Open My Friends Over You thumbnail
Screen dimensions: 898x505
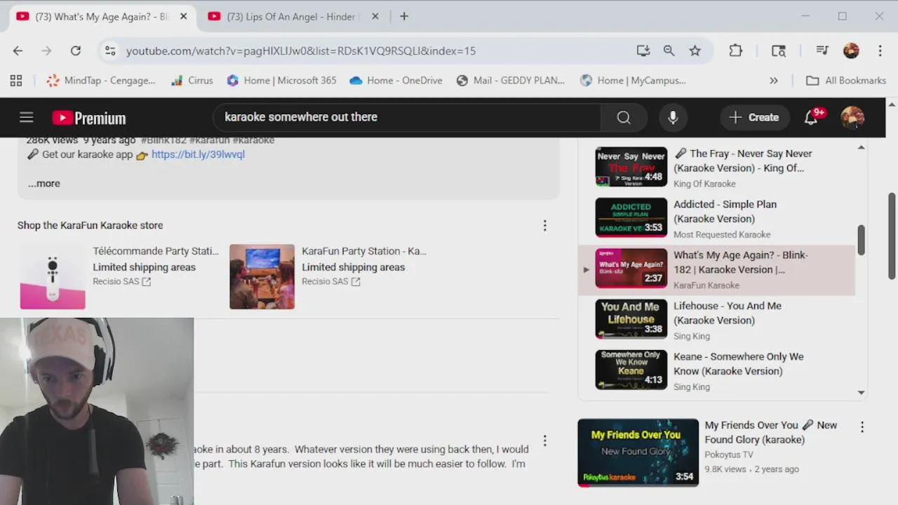pyautogui.click(x=638, y=452)
